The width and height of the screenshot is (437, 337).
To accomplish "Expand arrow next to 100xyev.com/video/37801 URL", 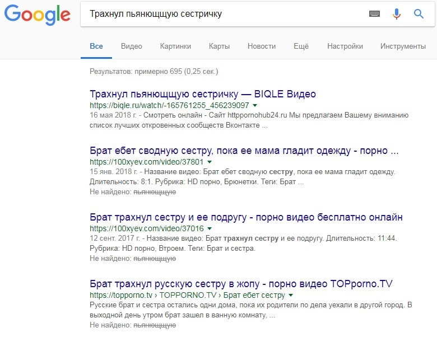I will coord(210,162).
